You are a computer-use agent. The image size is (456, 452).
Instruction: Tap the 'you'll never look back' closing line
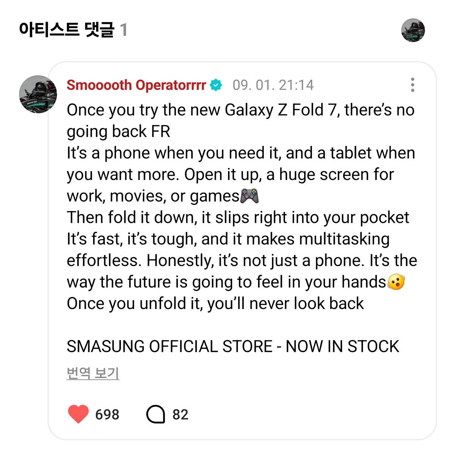pos(215,304)
